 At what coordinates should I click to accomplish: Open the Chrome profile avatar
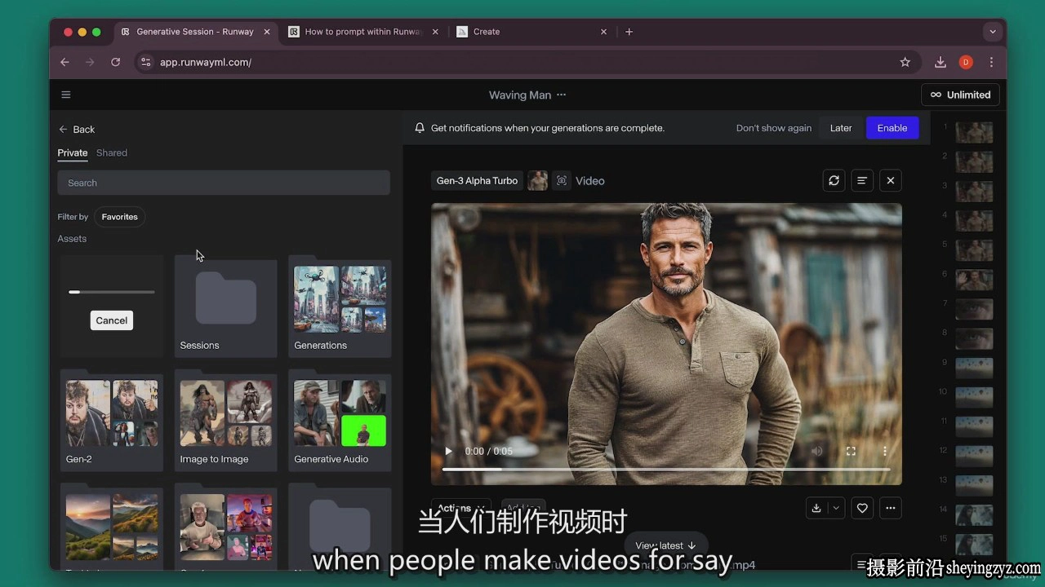(966, 62)
